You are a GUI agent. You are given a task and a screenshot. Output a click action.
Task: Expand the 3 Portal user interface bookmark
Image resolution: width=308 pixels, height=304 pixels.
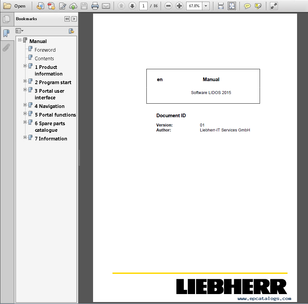(x=25, y=89)
